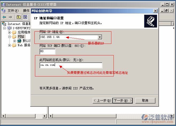Open the 网站 IP 地址 dropdown arrow
Screen dimensions: 176x126
click(100, 37)
